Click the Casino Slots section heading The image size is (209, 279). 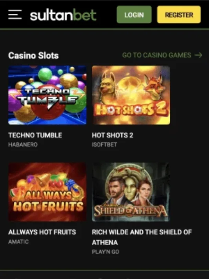click(33, 55)
